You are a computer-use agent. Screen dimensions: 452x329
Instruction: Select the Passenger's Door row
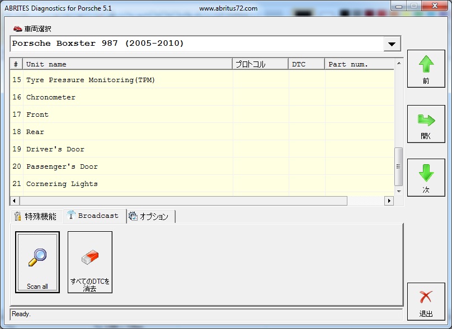click(x=202, y=166)
